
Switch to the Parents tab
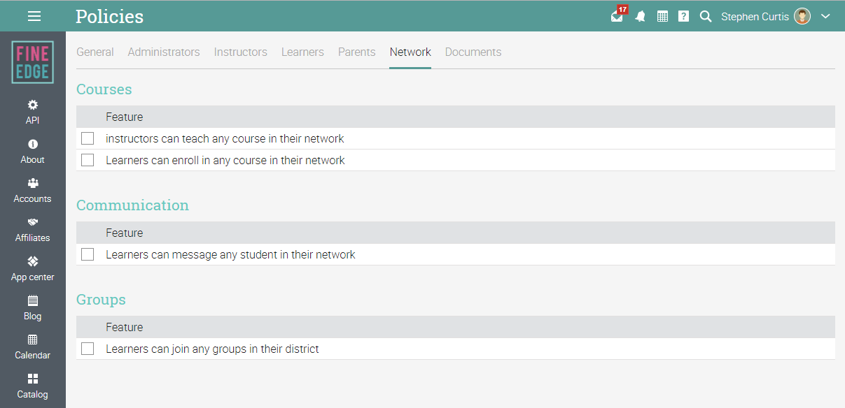[357, 52]
